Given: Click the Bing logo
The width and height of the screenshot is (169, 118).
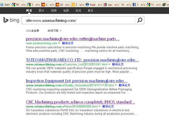Looking at the screenshot, I should click(x=11, y=20).
